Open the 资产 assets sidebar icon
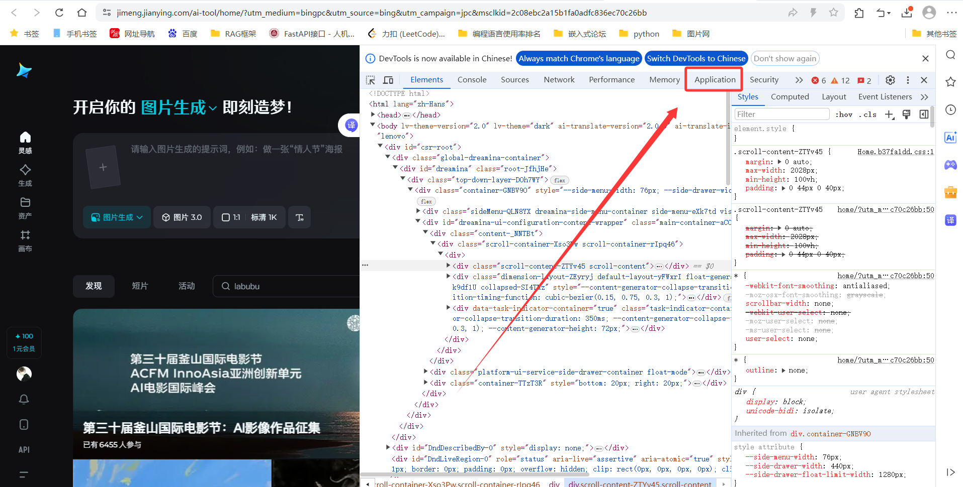 click(25, 208)
